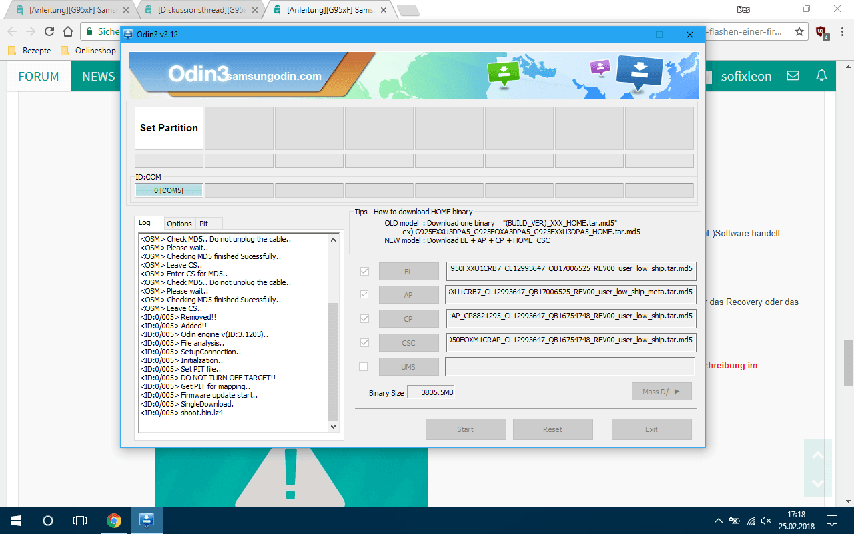Bookmark this page with the star icon
This screenshot has width=854, height=534.
tap(799, 31)
